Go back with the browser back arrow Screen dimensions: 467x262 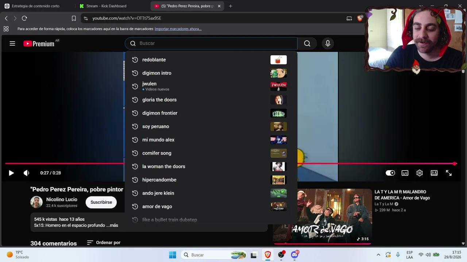coord(6,18)
